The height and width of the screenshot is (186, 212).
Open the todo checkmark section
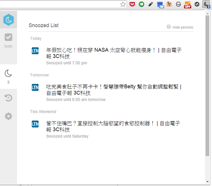click(x=8, y=37)
